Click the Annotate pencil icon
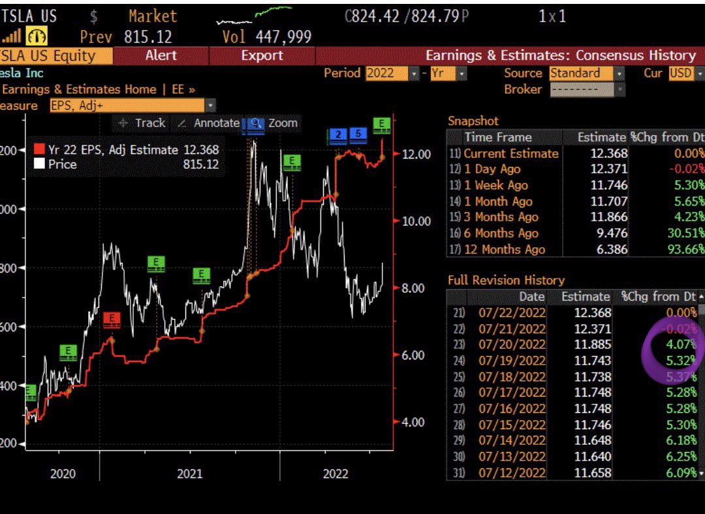This screenshot has height=514, width=705. 181,123
